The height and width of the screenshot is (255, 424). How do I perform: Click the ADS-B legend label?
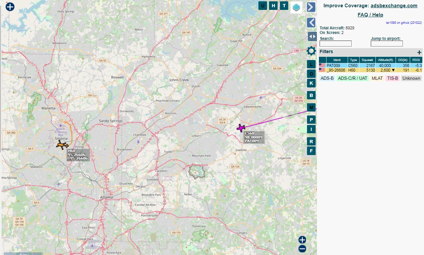point(327,79)
